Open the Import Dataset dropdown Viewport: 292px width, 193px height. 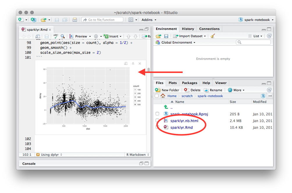point(190,36)
